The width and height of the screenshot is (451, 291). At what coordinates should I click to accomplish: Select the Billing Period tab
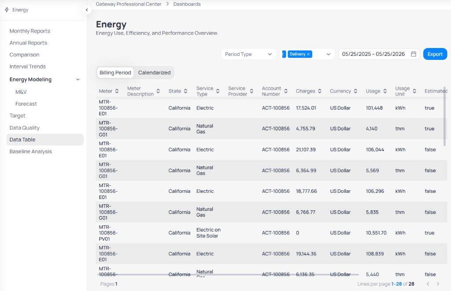tap(115, 73)
